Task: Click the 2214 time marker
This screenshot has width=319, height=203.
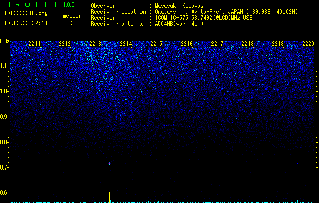Action: coord(126,44)
